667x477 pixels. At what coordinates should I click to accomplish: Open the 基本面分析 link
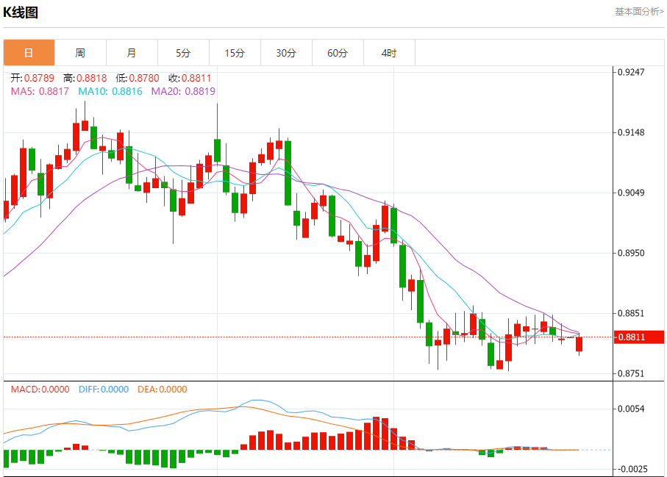pyautogui.click(x=639, y=12)
